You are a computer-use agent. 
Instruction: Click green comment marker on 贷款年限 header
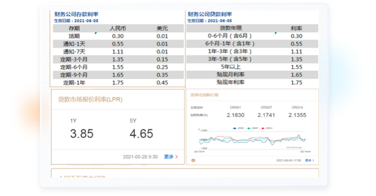click(x=276, y=33)
